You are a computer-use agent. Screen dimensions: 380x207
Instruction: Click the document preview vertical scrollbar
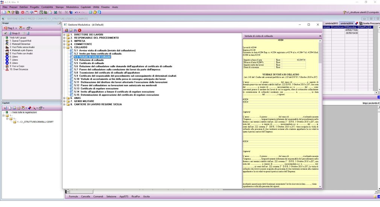320,113
